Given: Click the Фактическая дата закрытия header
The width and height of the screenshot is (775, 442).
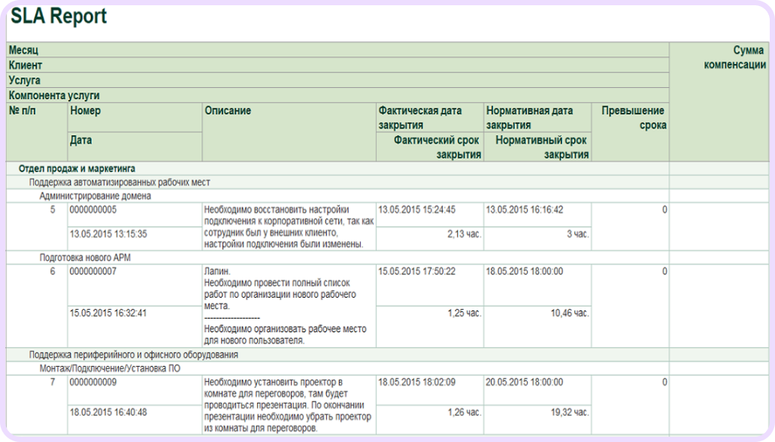Looking at the screenshot, I should [419, 118].
